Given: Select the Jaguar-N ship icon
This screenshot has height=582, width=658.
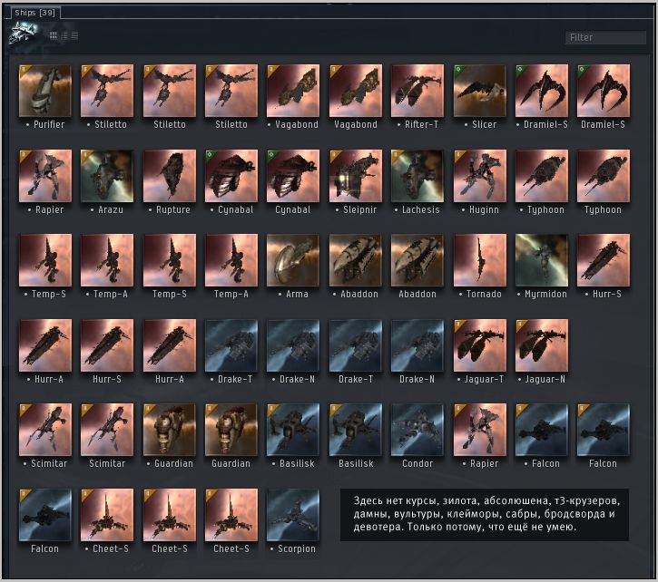Looking at the screenshot, I should pos(541,345).
